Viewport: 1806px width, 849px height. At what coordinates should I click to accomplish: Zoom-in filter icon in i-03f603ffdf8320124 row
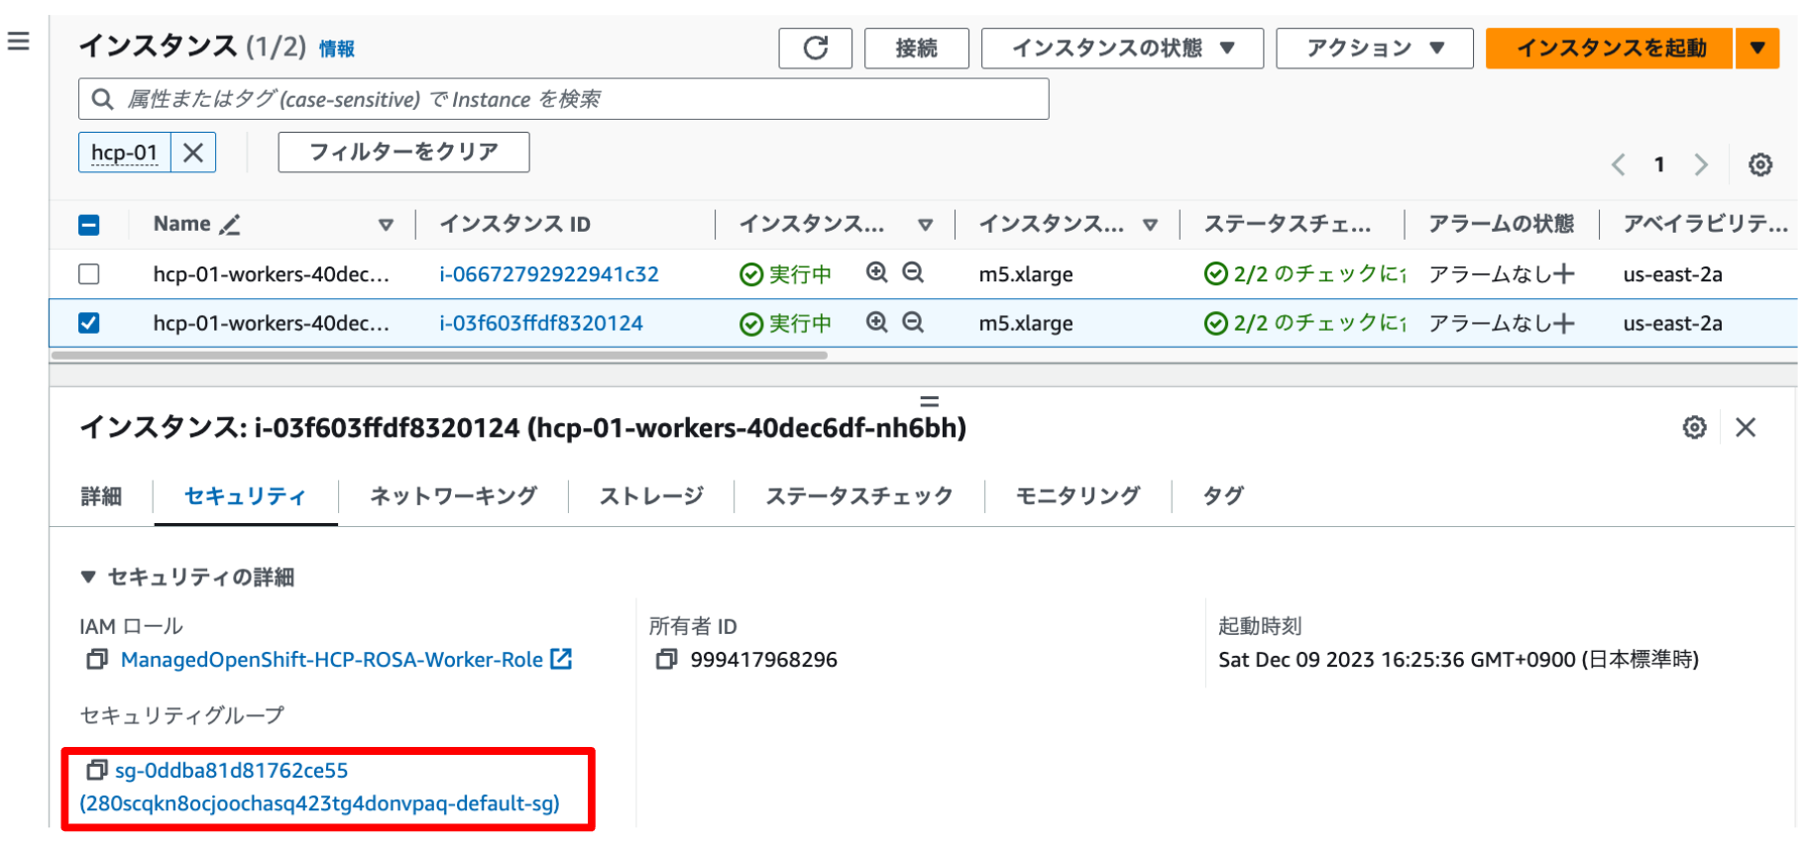click(877, 322)
